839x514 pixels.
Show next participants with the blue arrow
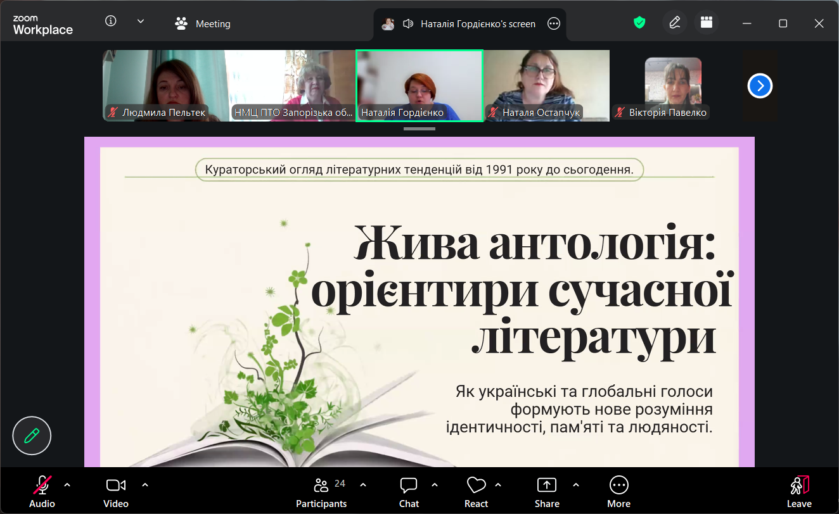coord(760,85)
